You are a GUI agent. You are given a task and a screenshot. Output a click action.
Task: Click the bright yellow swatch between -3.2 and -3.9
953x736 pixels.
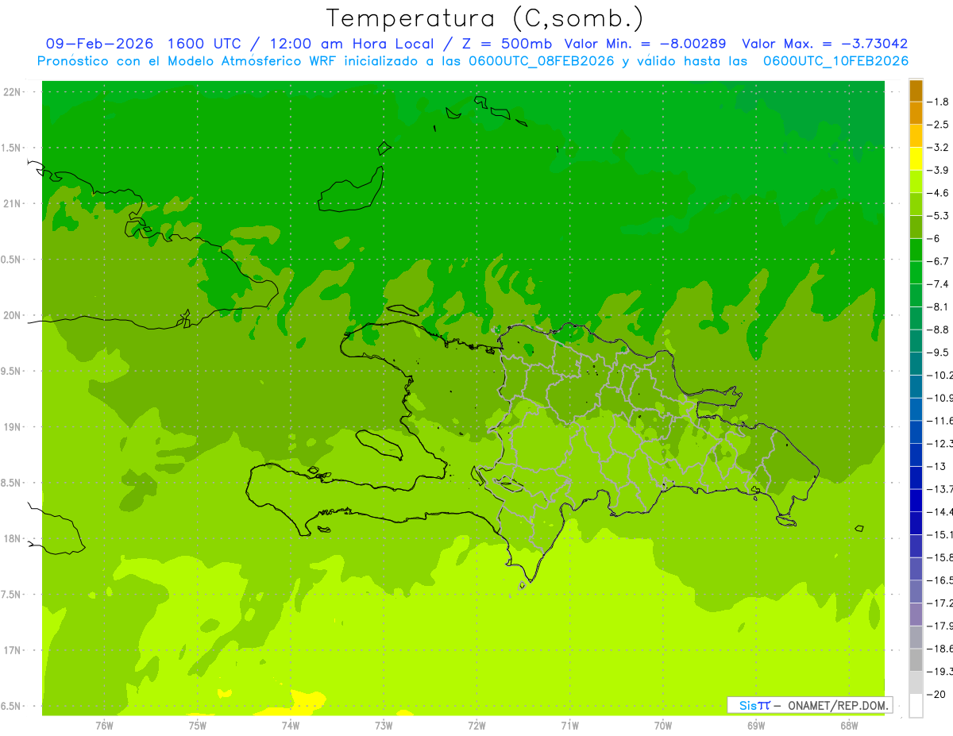point(916,159)
